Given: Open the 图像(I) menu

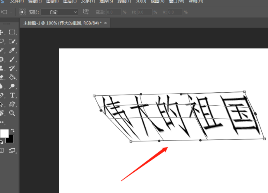Looking at the screenshot, I should point(52,2).
